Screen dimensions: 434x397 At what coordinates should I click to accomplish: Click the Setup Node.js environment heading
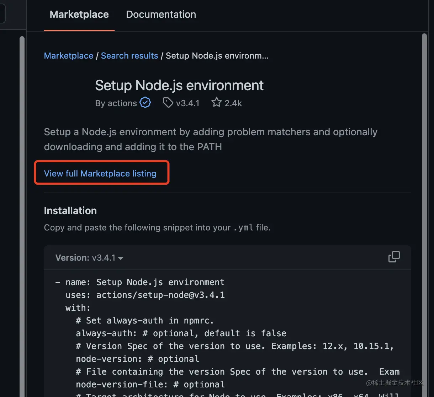(x=179, y=86)
